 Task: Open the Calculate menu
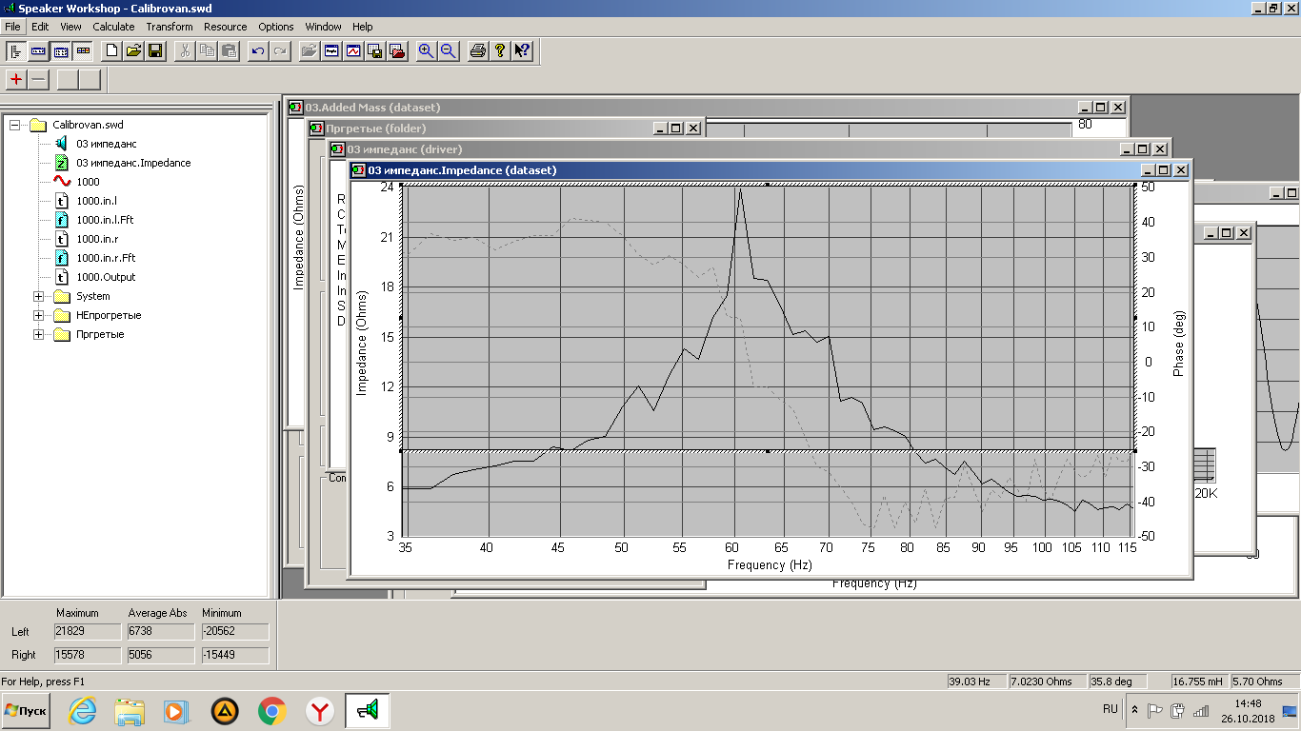pyautogui.click(x=113, y=27)
